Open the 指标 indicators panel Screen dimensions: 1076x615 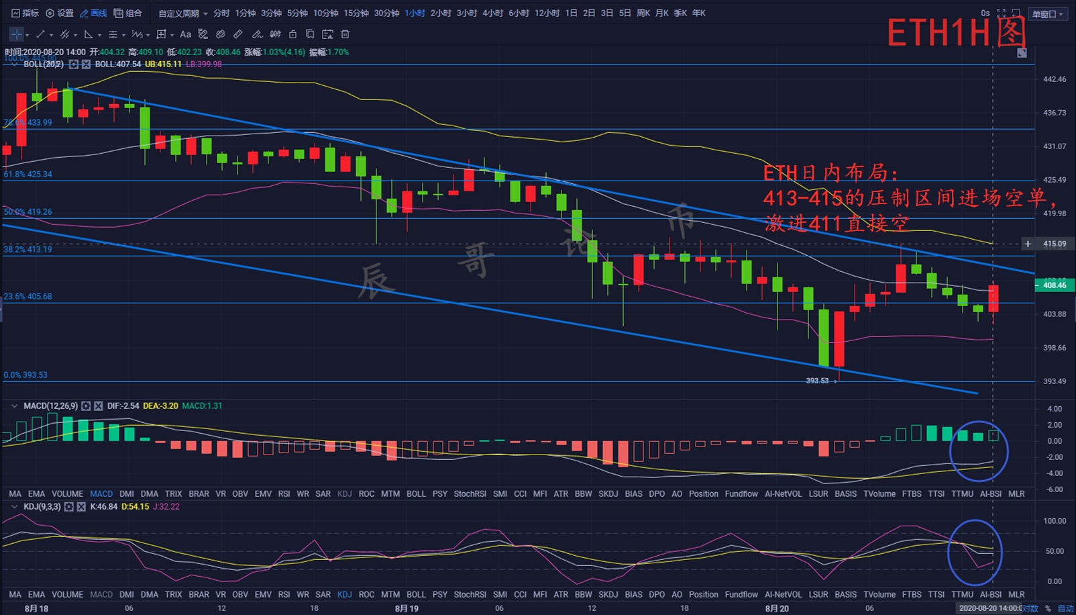[x=25, y=13]
